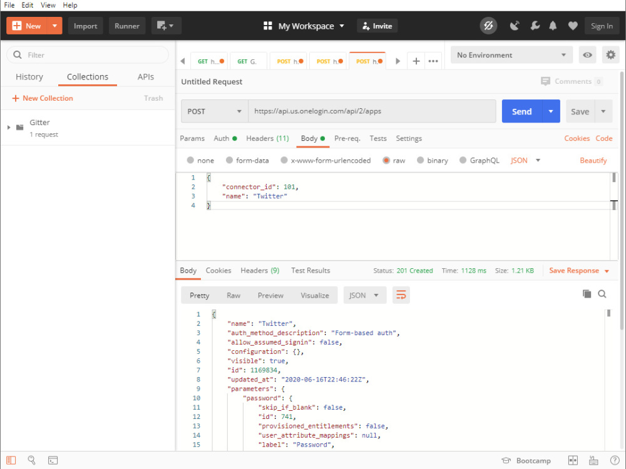Click the Invite button

[x=377, y=26]
